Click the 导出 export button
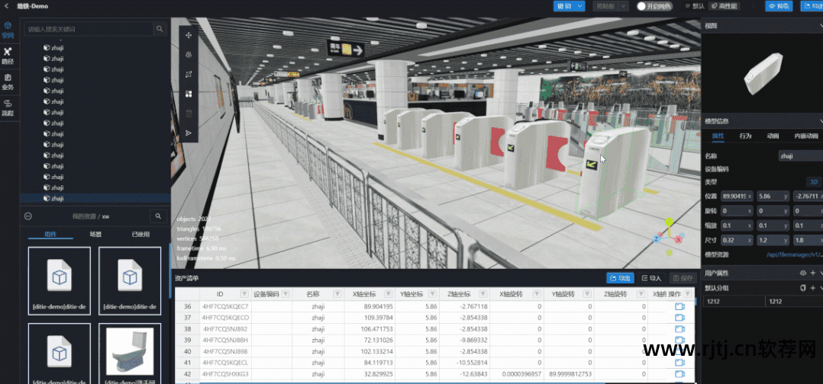Screen dimensions: 823x384 point(620,278)
